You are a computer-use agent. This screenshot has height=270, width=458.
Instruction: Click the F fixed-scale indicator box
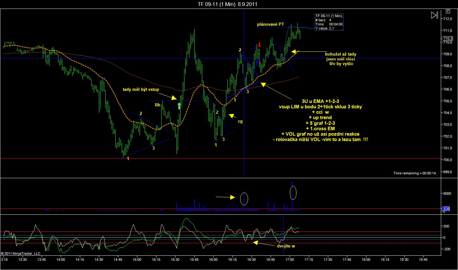448,11
